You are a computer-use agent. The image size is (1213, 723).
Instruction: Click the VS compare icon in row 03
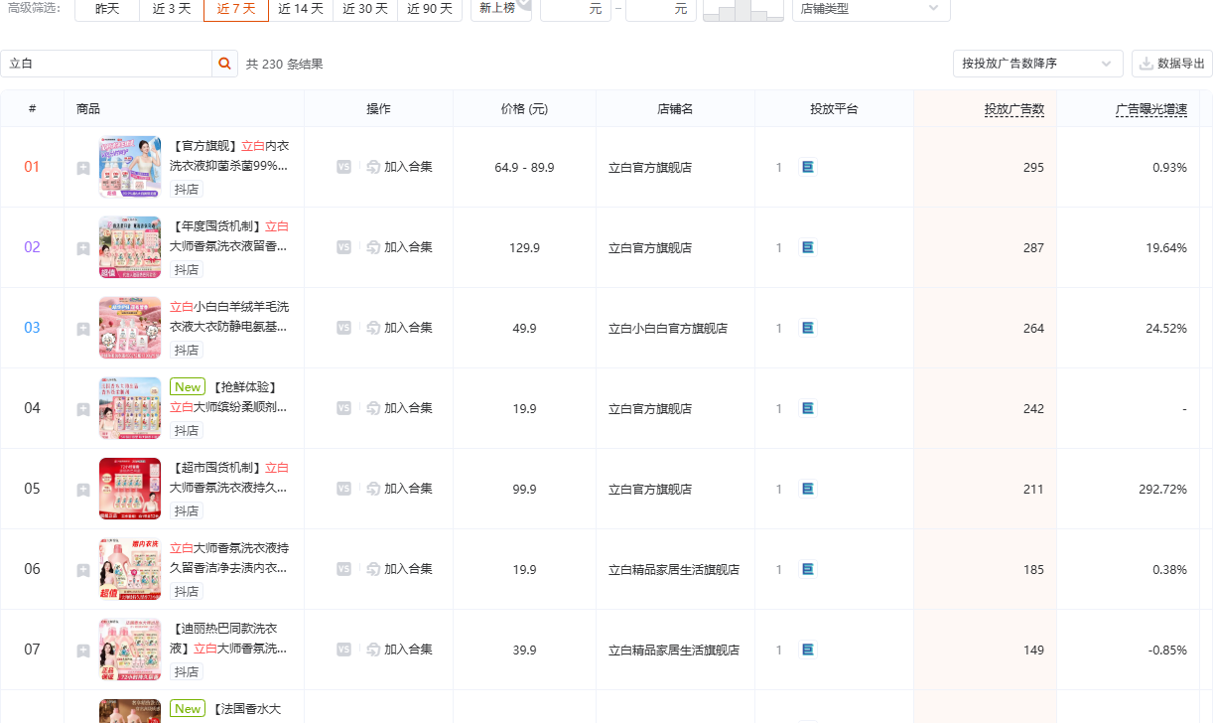pyautogui.click(x=343, y=328)
